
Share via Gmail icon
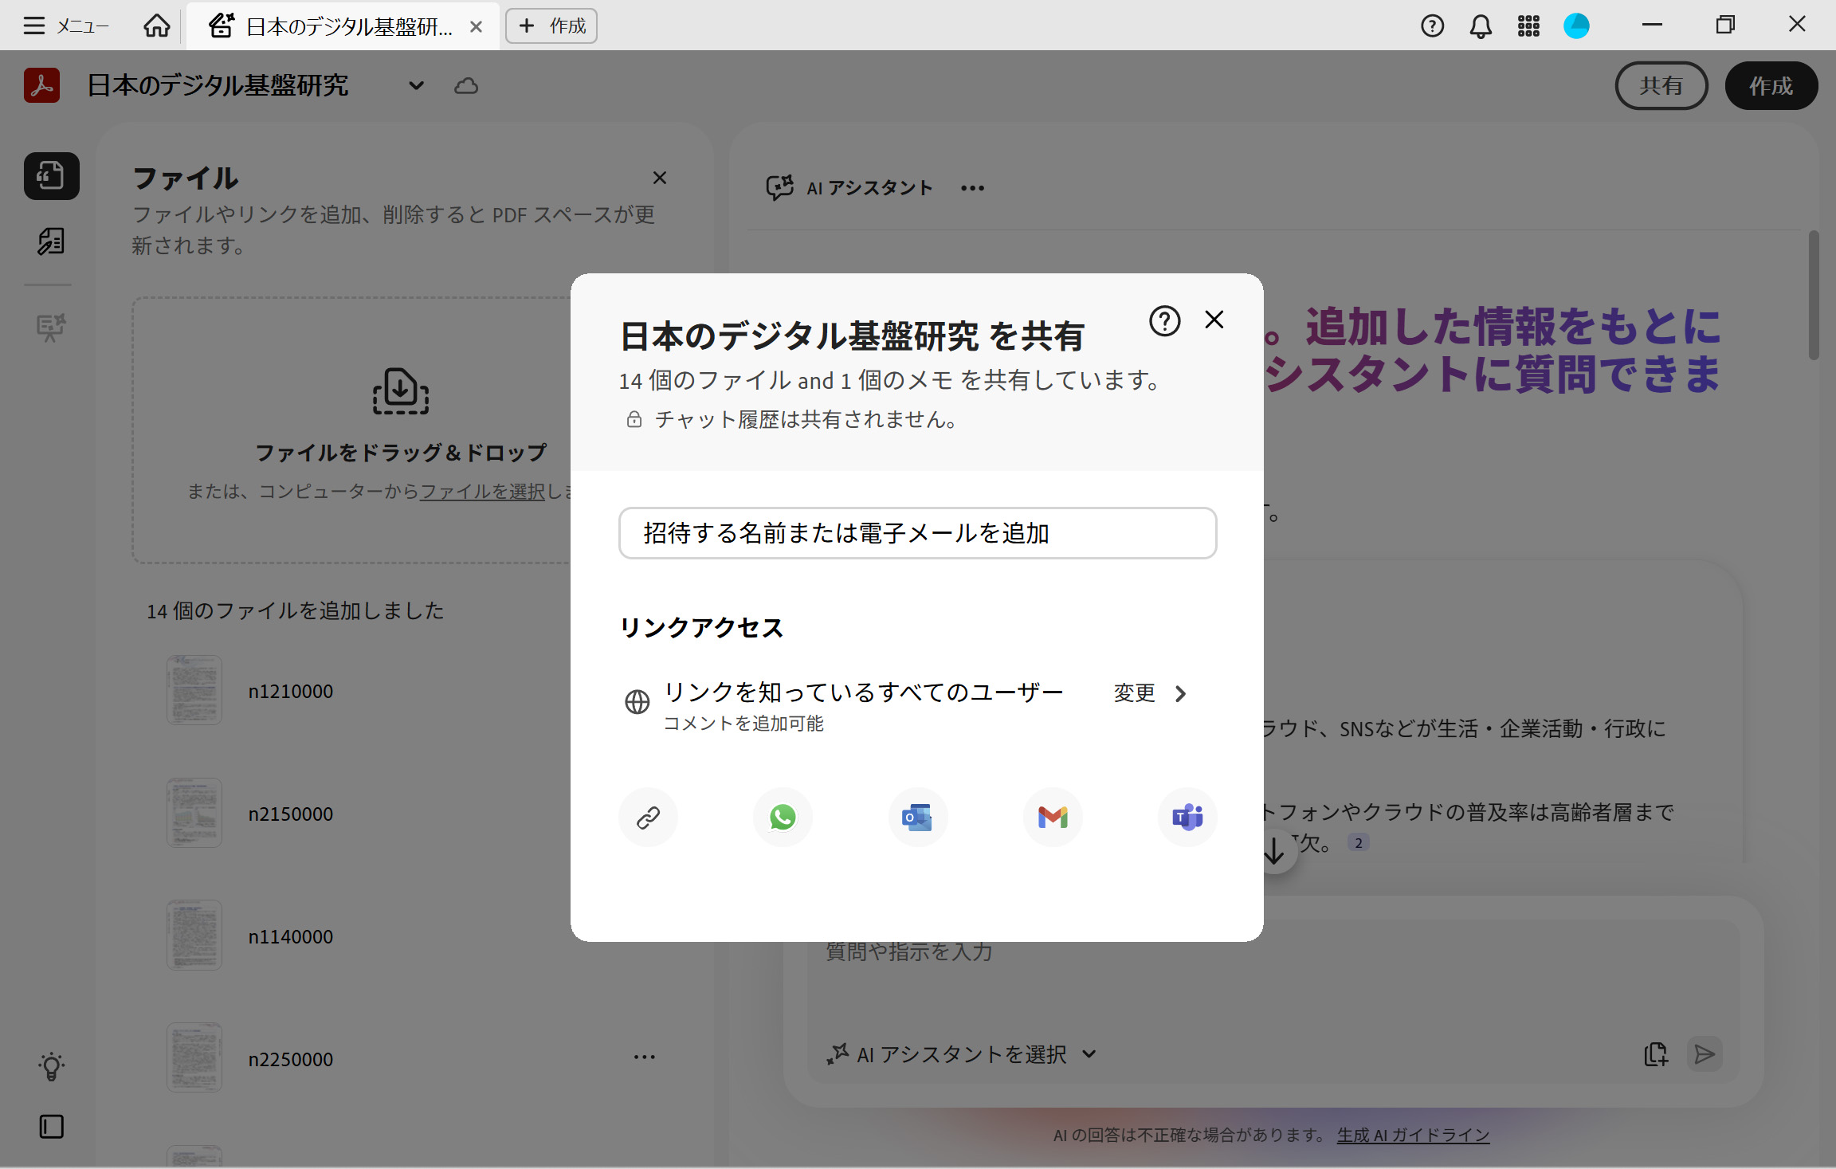[x=1052, y=817]
